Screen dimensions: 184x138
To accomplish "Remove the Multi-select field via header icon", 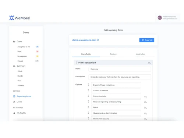I will click(x=149, y=63).
